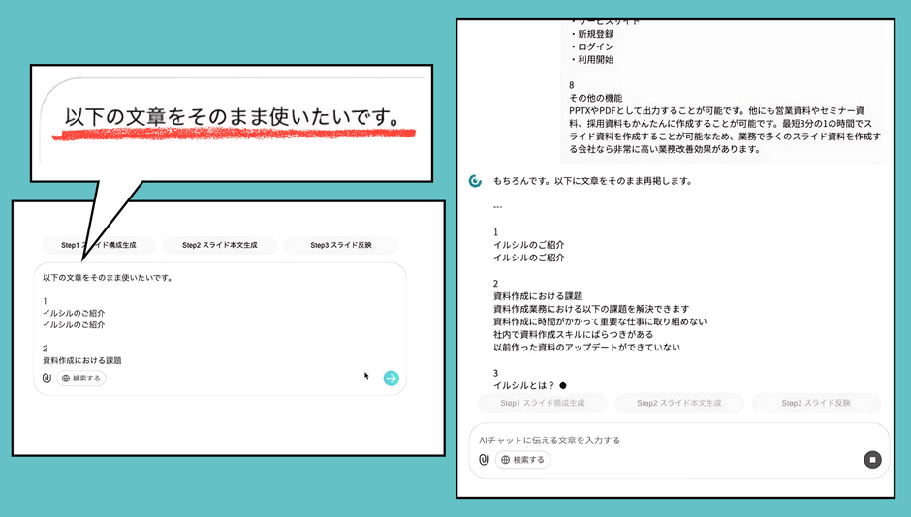911x517 pixels.
Task: Click Step1 スライド構成生成 in left panel
Action: coord(98,245)
